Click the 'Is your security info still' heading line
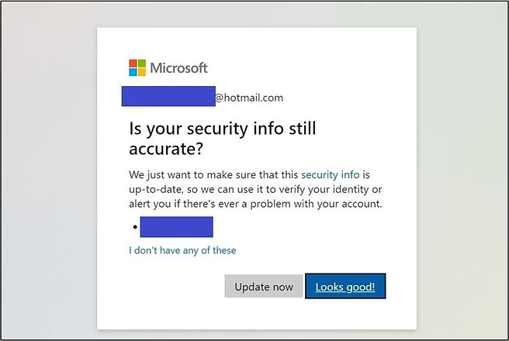Viewport: 509px width, 341px height. (x=223, y=129)
